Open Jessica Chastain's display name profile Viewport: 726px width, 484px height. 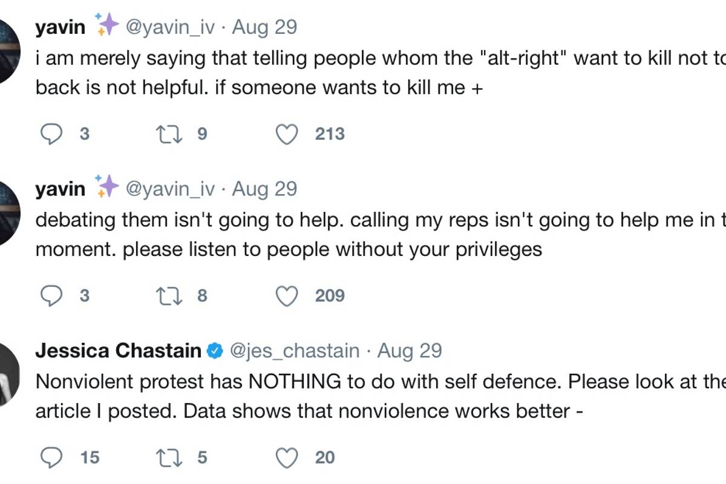pyautogui.click(x=118, y=351)
